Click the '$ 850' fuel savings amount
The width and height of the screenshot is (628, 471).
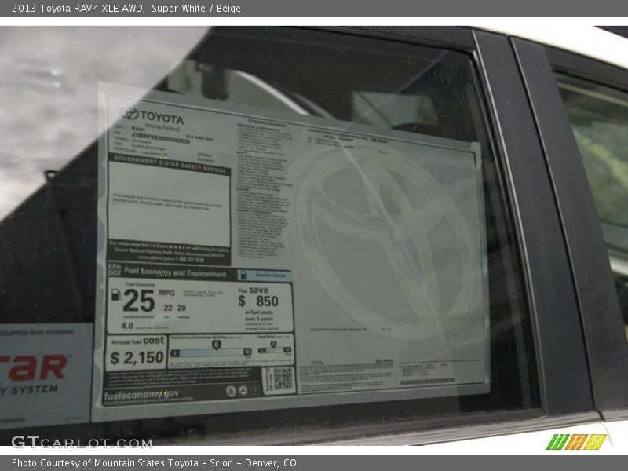click(x=258, y=301)
